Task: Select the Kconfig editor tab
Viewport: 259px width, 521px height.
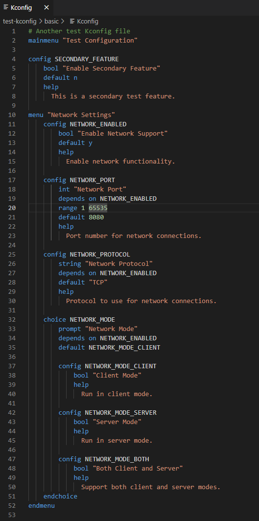Action: point(26,8)
